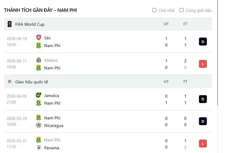Click the Jamaica team logo icon

(x=39, y=95)
